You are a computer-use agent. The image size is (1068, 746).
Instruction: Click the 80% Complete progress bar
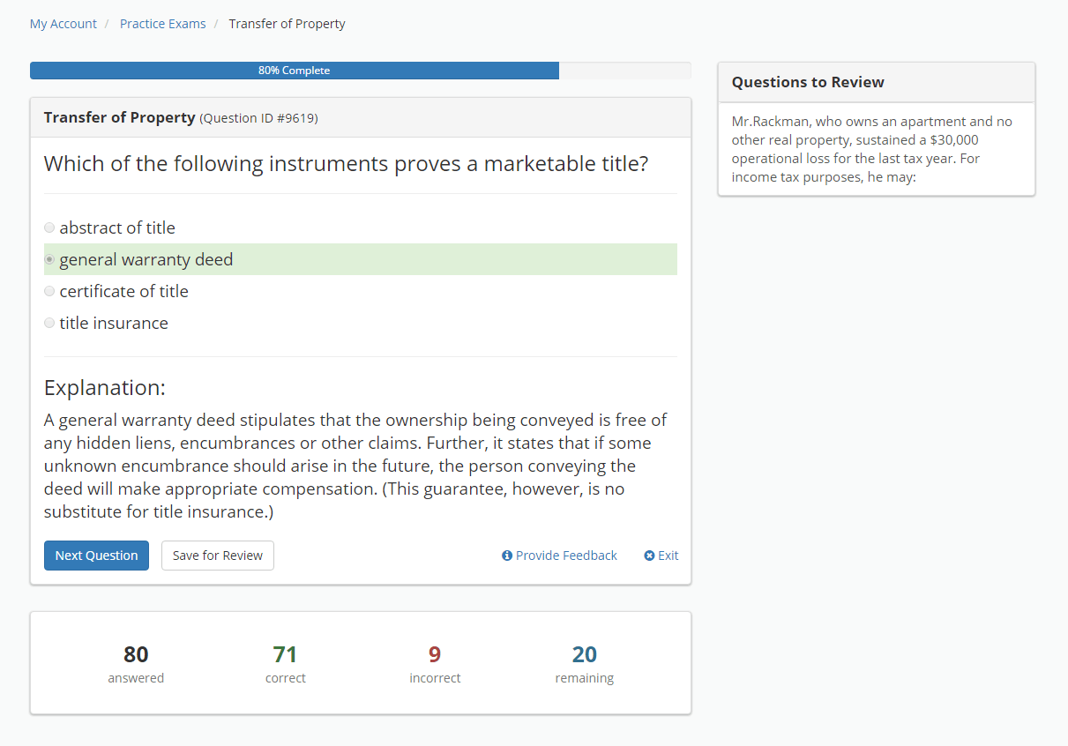point(294,71)
